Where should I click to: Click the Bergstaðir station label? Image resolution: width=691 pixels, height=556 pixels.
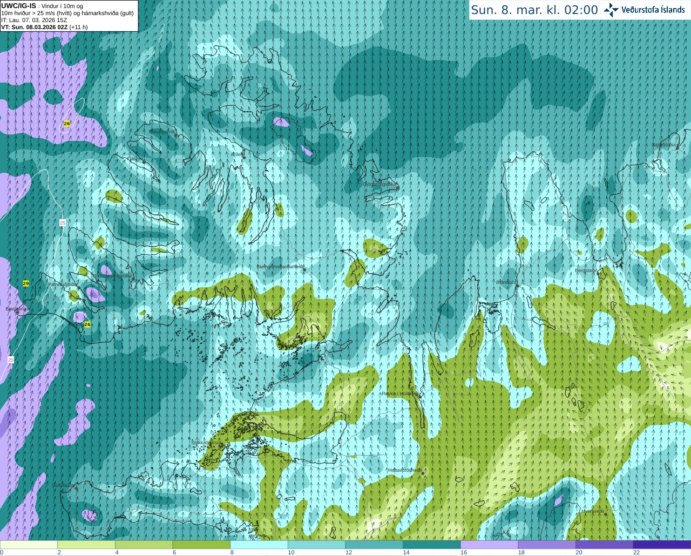pos(586,270)
